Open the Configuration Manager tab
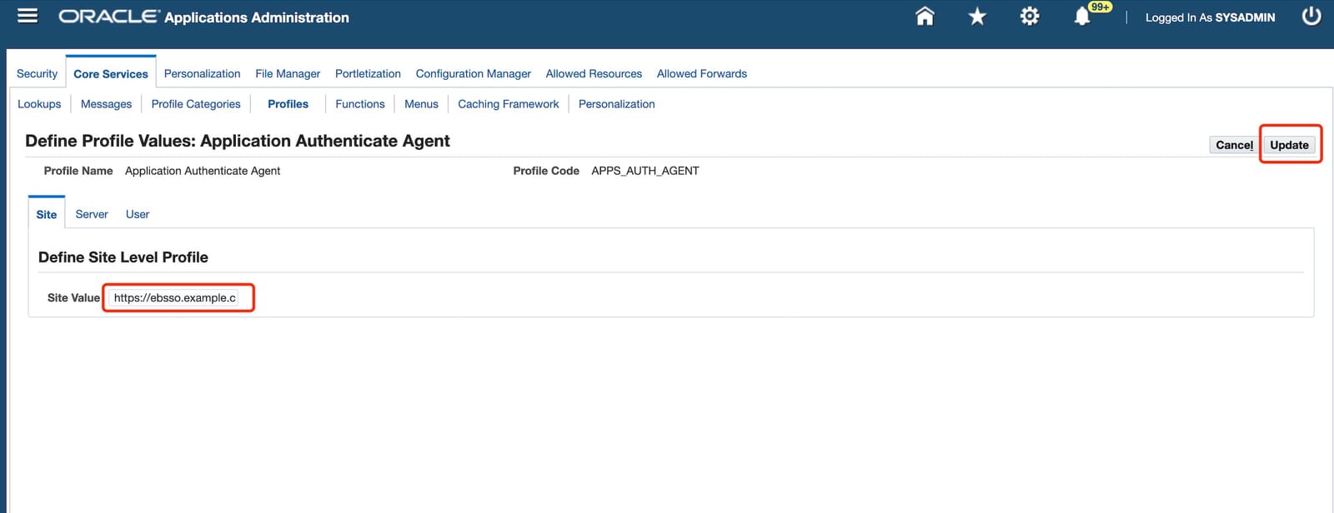Viewport: 1334px width, 513px height. pos(474,73)
